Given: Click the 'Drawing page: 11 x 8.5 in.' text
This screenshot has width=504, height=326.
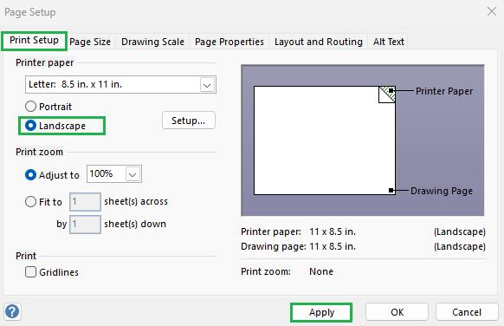Looking at the screenshot, I should (x=298, y=246).
